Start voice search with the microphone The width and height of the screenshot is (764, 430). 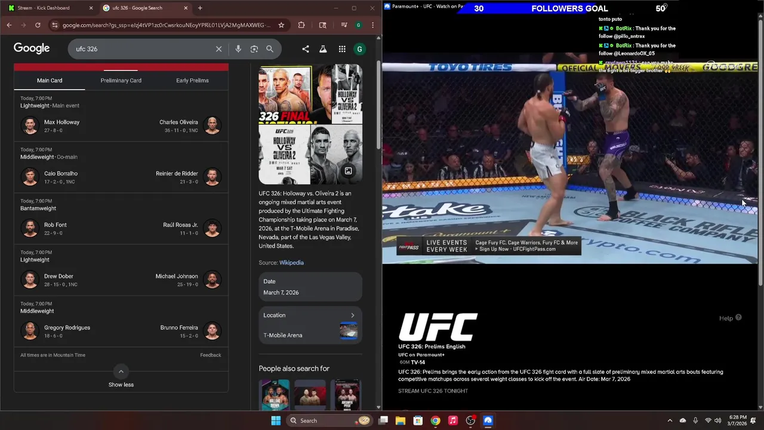238,49
